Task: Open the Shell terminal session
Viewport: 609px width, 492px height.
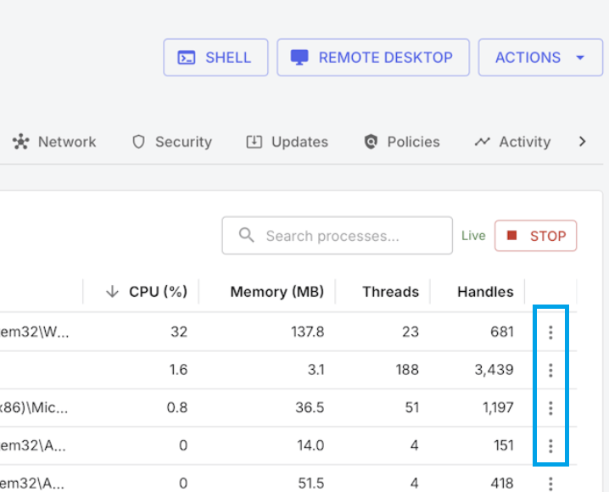Action: (x=215, y=58)
